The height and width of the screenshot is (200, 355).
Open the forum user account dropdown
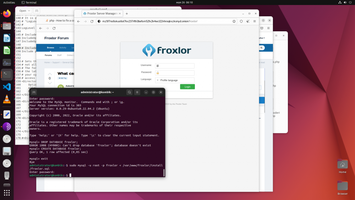coord(262,38)
